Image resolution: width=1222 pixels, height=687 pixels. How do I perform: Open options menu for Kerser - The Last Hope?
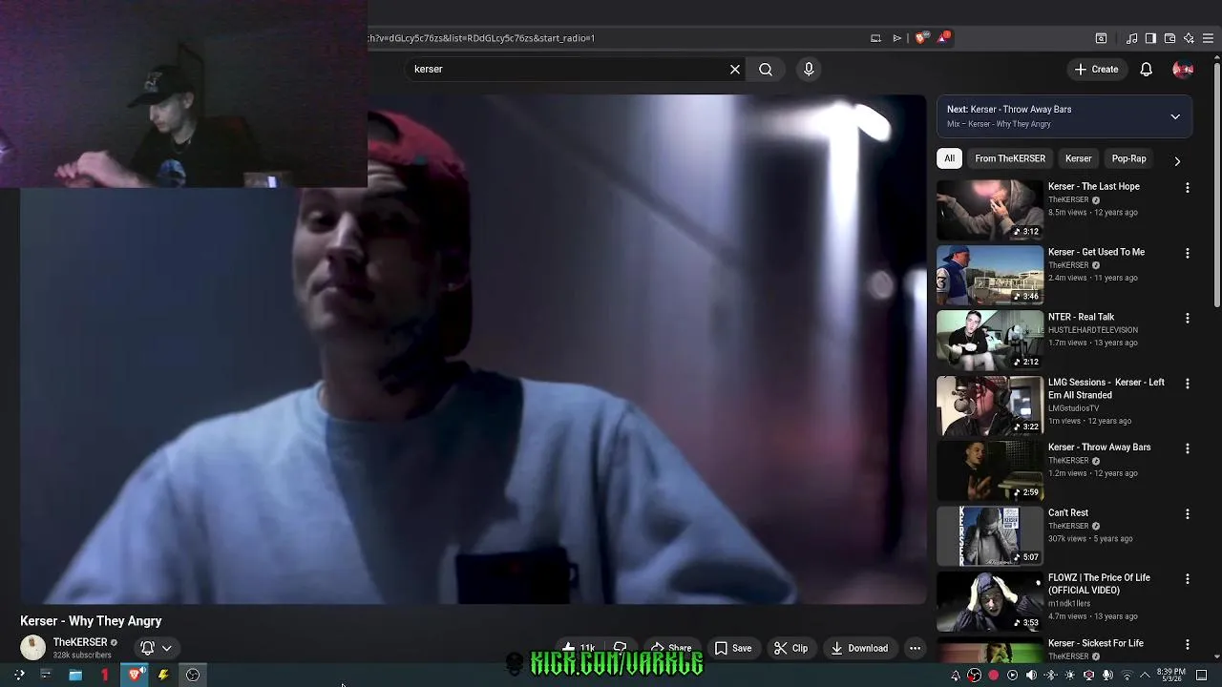[x=1188, y=188]
